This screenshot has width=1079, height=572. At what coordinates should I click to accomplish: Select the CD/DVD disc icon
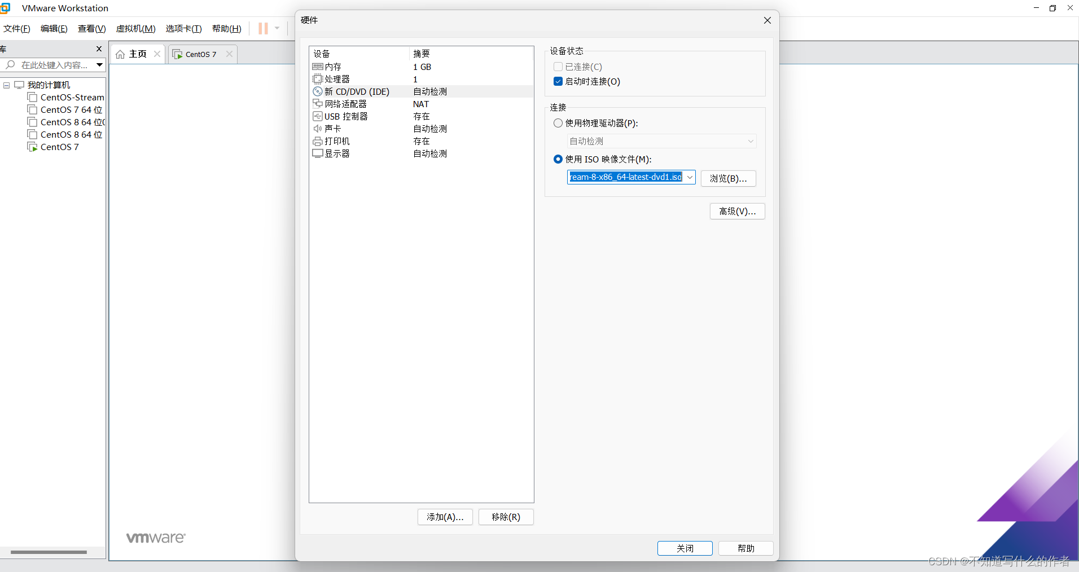click(x=318, y=91)
